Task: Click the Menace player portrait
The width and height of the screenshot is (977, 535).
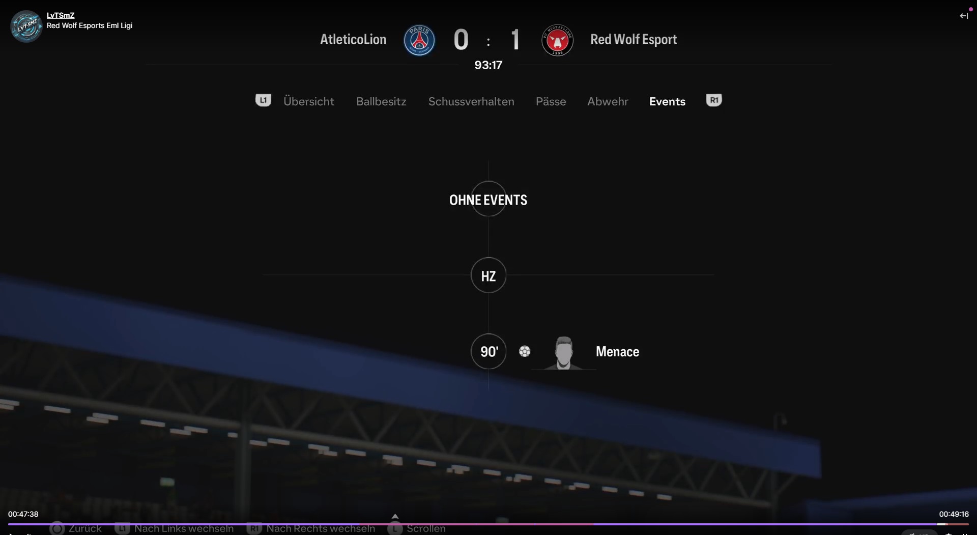Action: click(564, 352)
